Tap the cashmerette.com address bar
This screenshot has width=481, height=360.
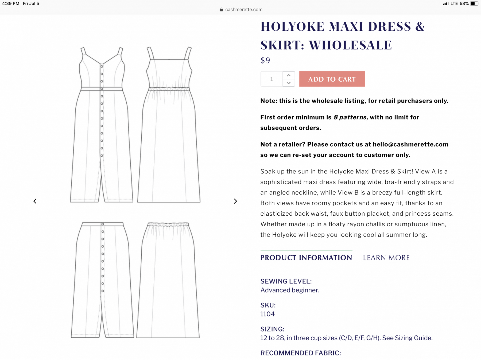243,10
